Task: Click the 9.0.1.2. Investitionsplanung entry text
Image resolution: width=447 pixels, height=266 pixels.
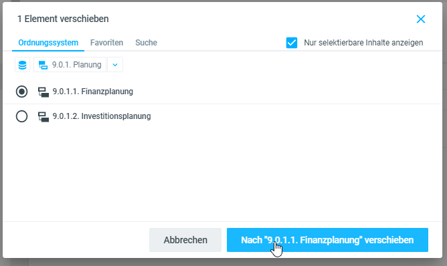Action: [102, 116]
